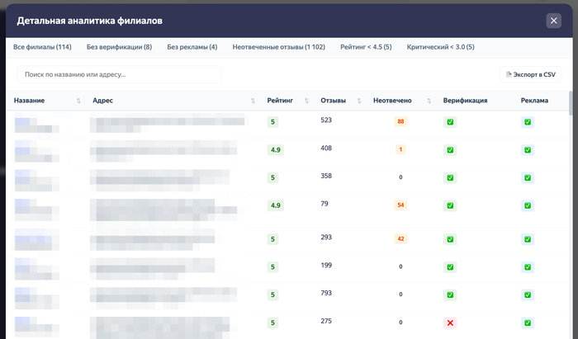This screenshot has height=339, width=578.
Task: Open 'Без рекламы (4)' filter tab
Action: point(192,47)
